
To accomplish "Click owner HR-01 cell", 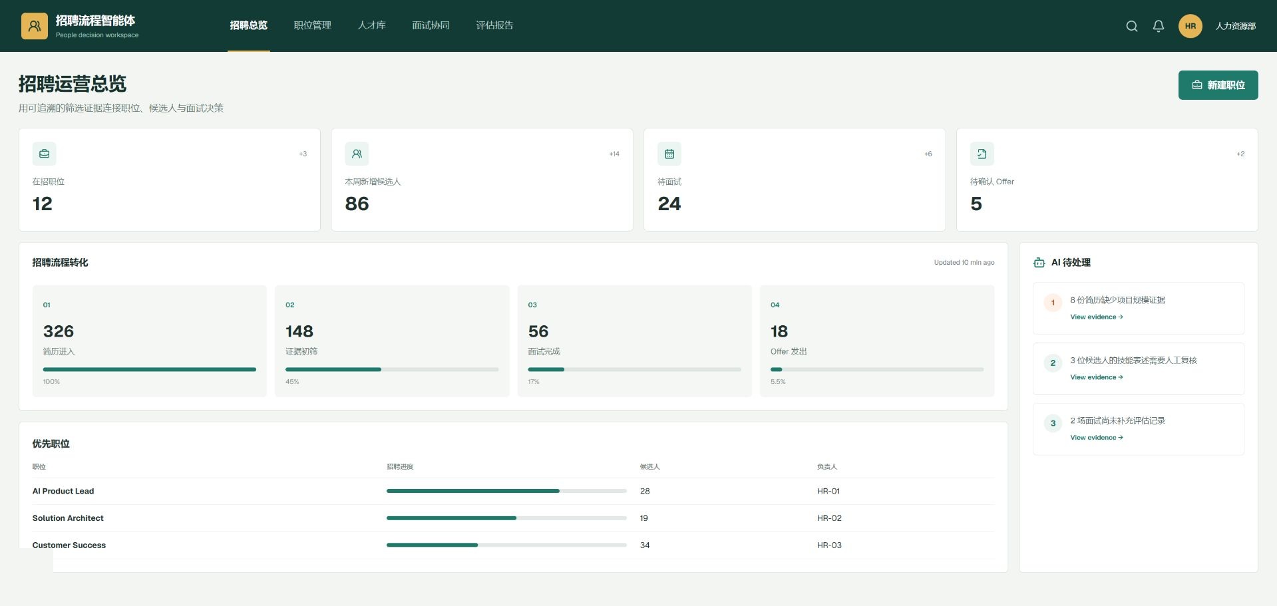I will 828,491.
